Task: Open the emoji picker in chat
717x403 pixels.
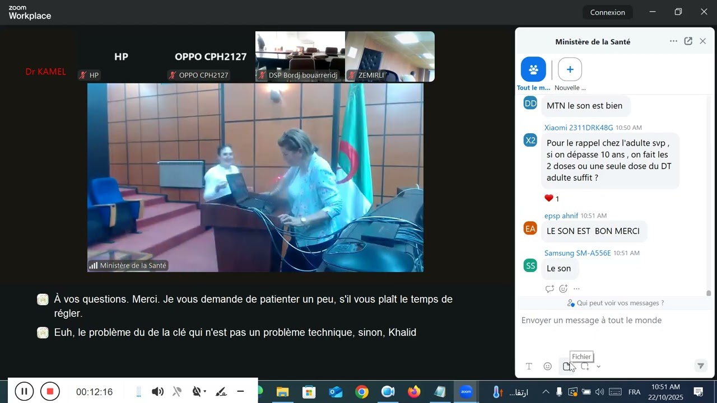Action: tap(548, 367)
